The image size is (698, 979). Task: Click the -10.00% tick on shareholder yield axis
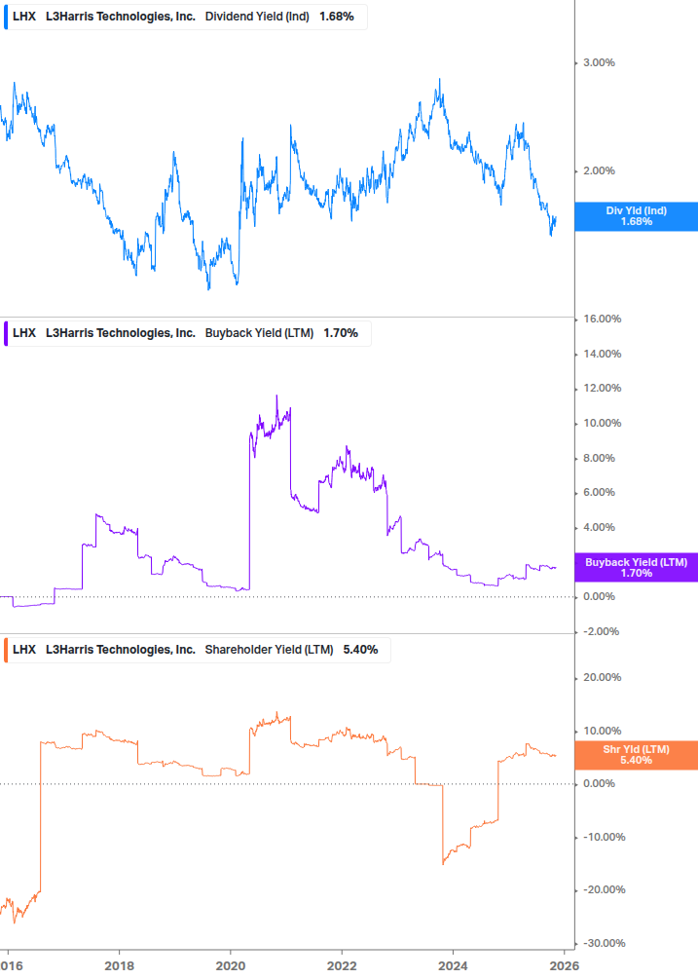(604, 838)
